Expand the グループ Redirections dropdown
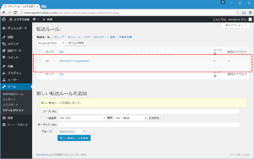The width and height of the screenshot is (254, 159). 72,131
